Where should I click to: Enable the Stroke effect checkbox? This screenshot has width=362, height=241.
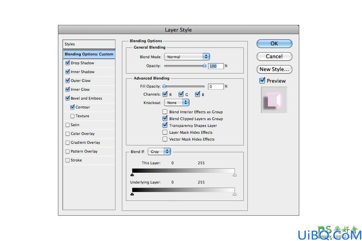tap(68, 160)
